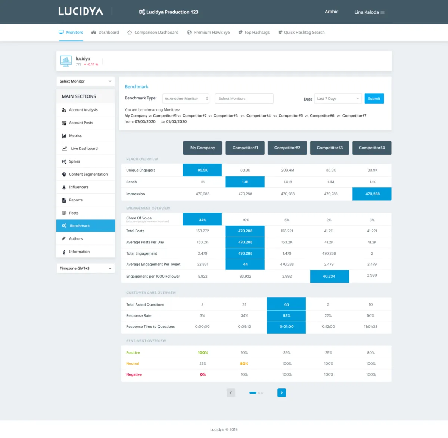Switch language to Arabic
Viewport: 448px width, 438px height.
click(x=332, y=12)
